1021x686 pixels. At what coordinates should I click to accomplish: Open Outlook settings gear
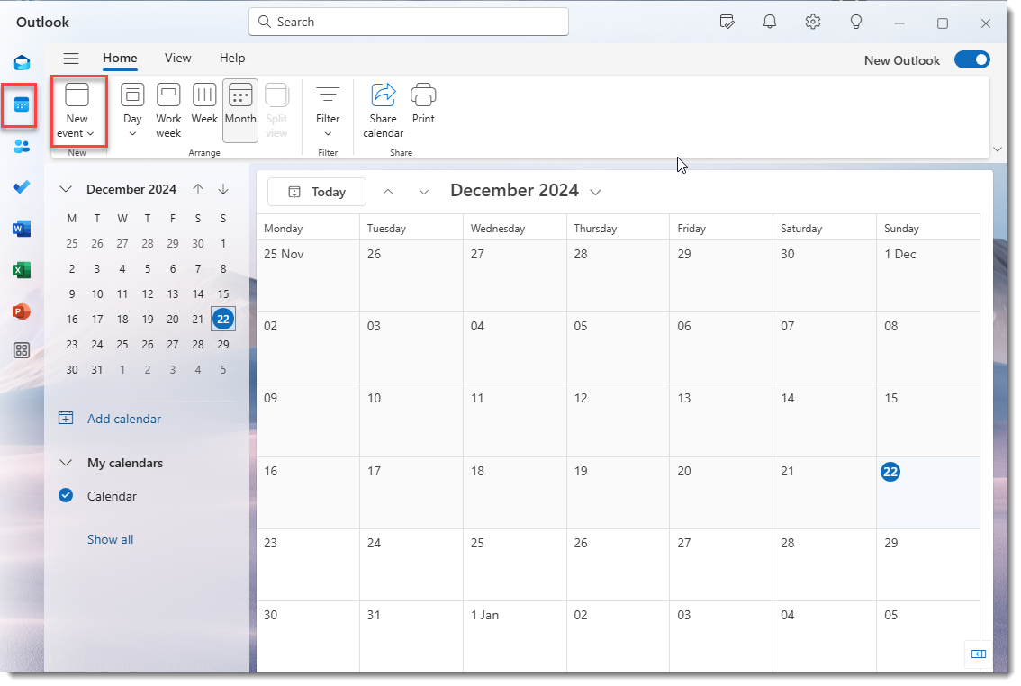click(x=812, y=22)
